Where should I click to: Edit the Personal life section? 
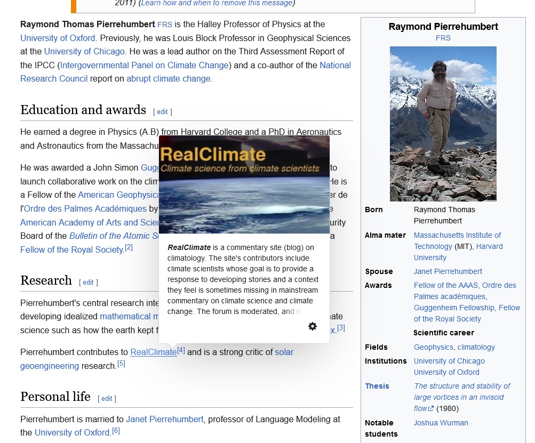pyautogui.click(x=107, y=399)
